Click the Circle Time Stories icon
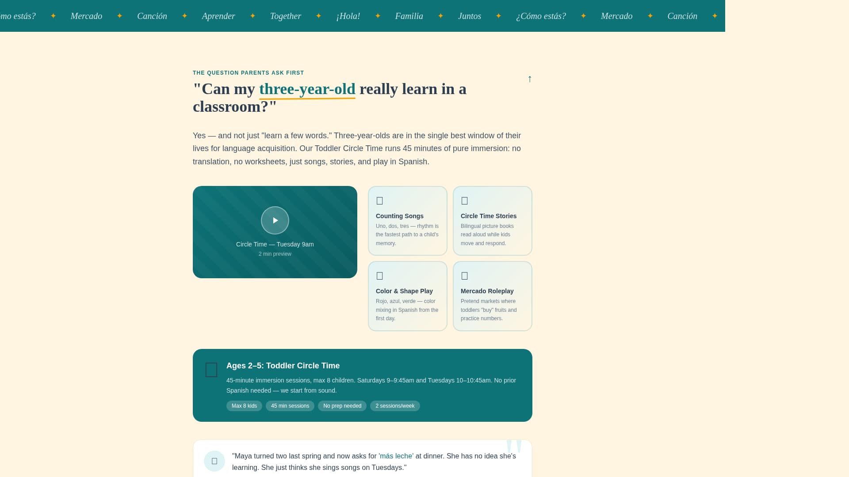849x477 pixels. (465, 201)
